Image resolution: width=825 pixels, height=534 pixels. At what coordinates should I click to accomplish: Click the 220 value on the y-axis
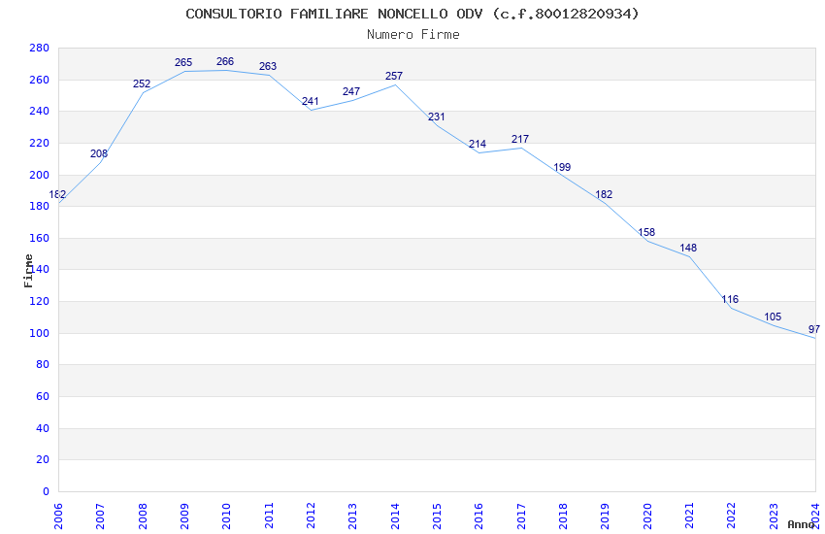click(40, 143)
